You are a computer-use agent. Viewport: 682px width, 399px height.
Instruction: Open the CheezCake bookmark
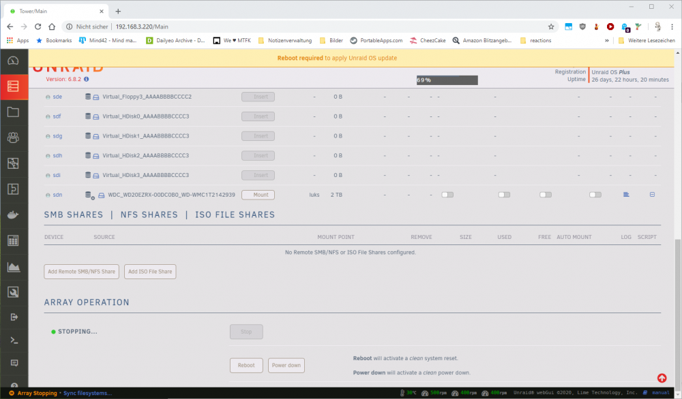click(x=428, y=40)
